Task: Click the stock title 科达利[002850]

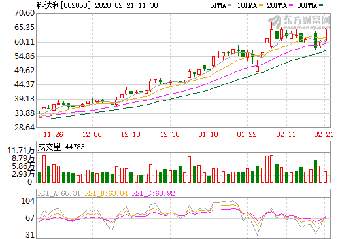Action: point(63,5)
